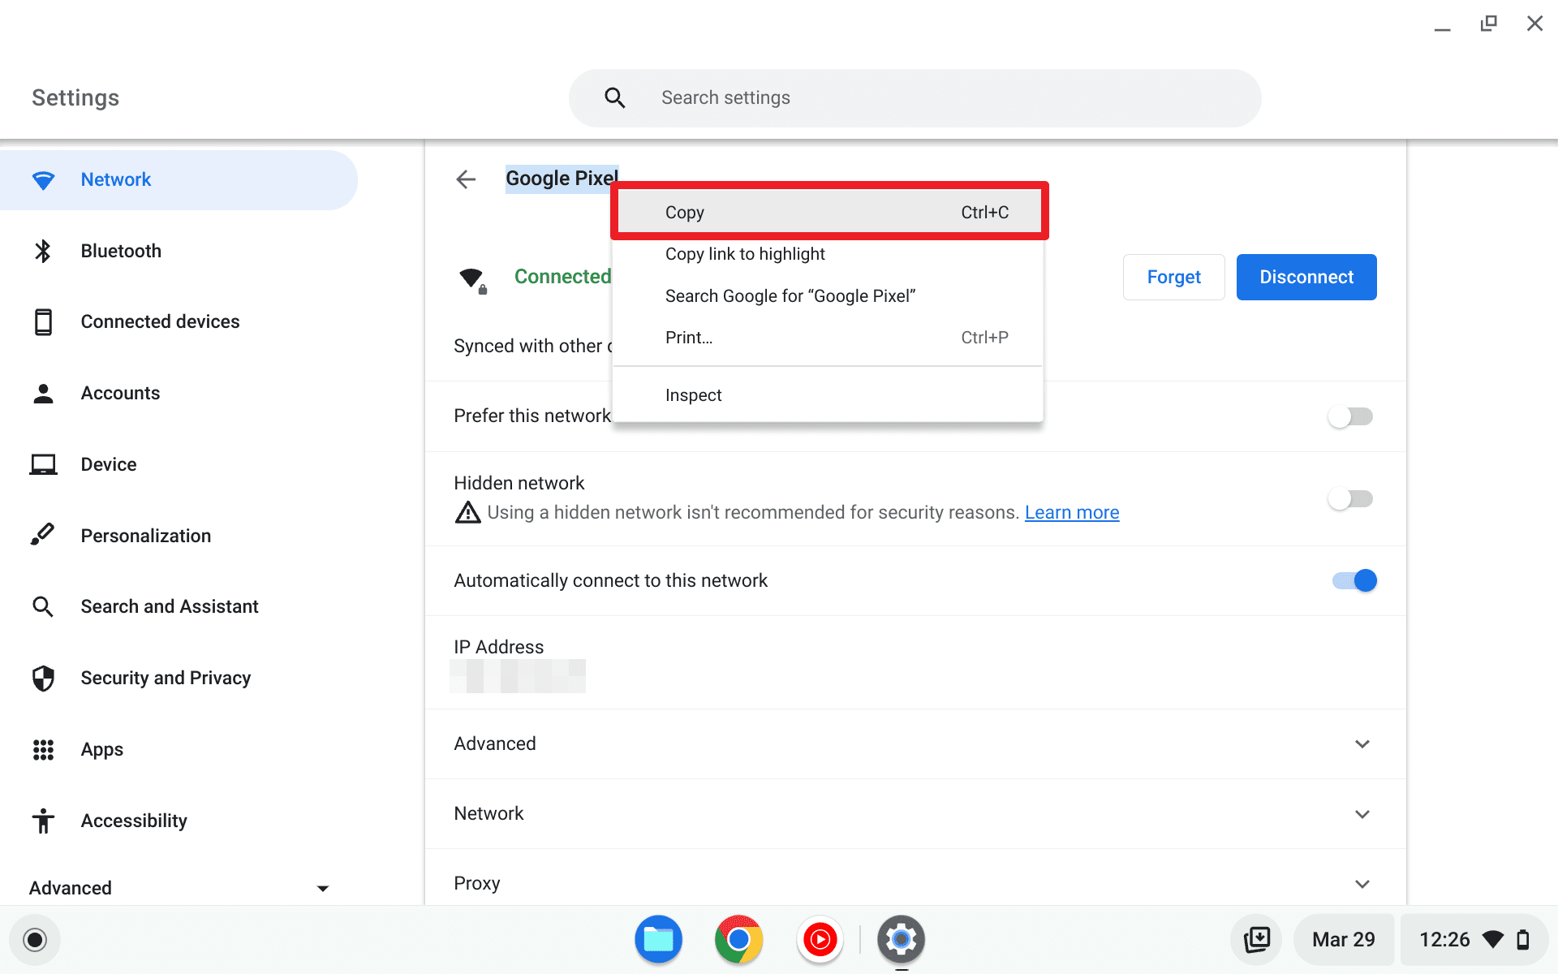Open Accounts settings label
Image resolution: width=1558 pixels, height=974 pixels.
pos(120,394)
